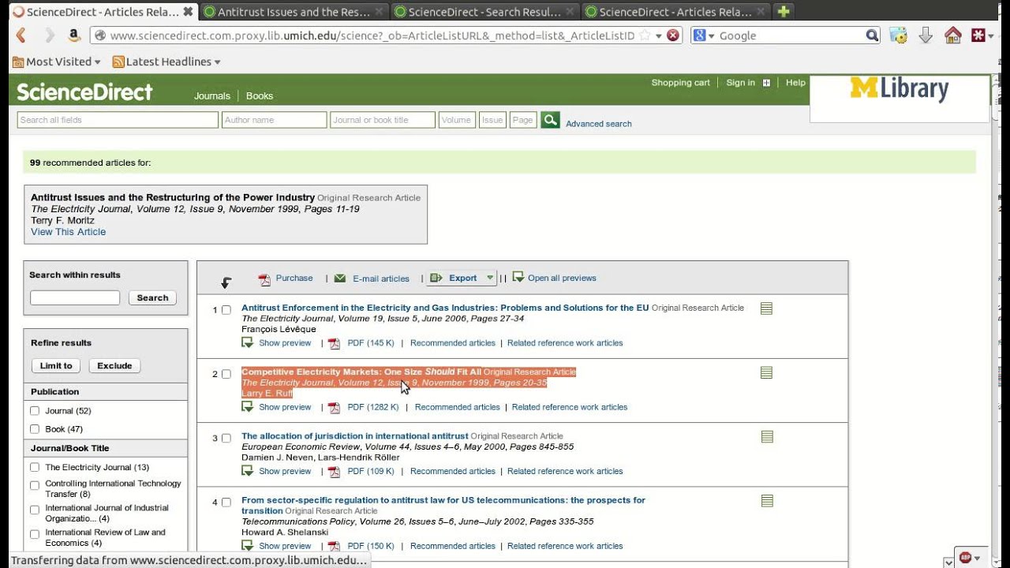The image size is (1010, 568).
Task: Switch to ScienceDirect - Search Results tab
Action: [484, 12]
